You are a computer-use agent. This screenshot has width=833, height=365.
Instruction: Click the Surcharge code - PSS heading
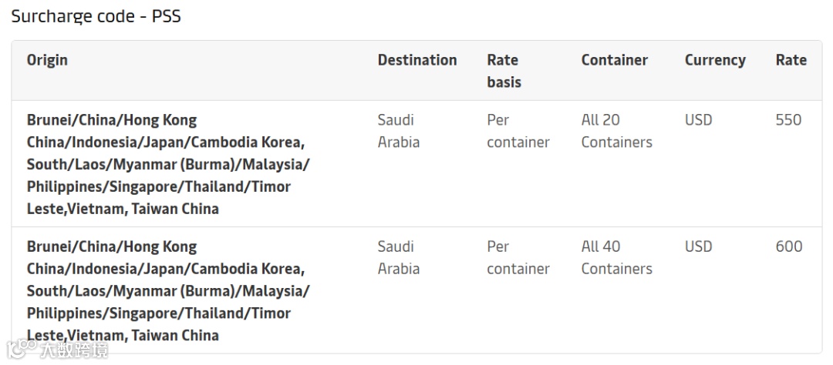(96, 16)
